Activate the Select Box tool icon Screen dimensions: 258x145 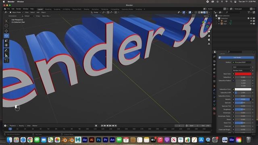coord(6,21)
